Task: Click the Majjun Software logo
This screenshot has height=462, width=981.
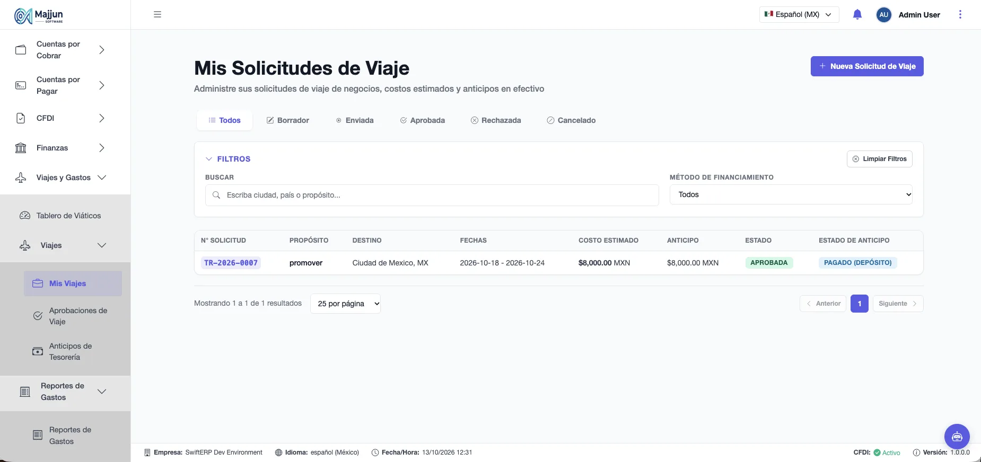Action: click(39, 16)
